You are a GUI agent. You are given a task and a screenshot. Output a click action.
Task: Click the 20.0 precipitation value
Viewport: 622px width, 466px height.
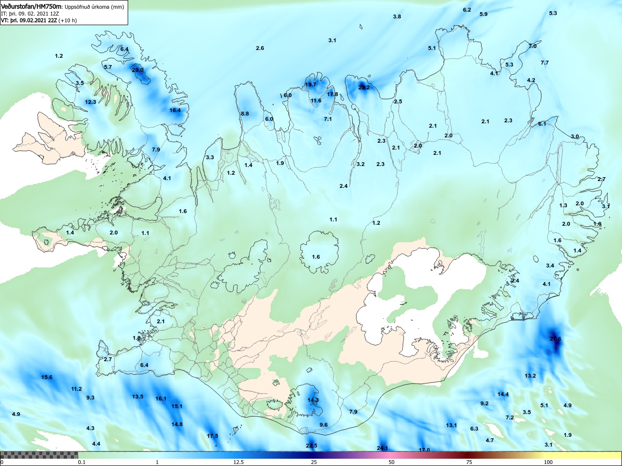138,70
